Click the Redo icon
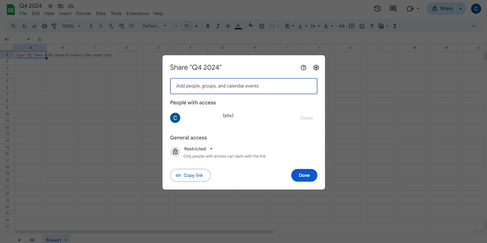Screen dimensions: 487x243 coord(34,26)
